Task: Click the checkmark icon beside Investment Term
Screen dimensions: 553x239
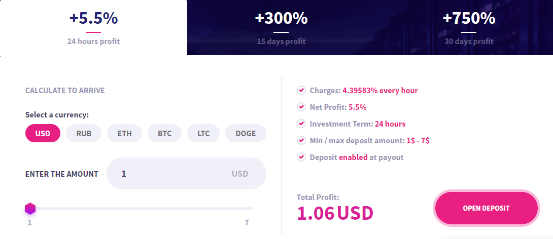Action: [x=301, y=124]
